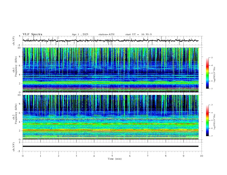Click the "station=ATH" header label

pyautogui.click(x=106, y=34)
